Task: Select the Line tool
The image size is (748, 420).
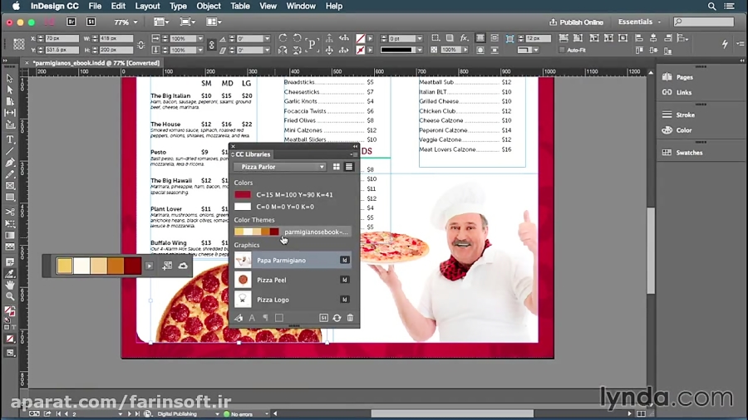Action: [10, 151]
